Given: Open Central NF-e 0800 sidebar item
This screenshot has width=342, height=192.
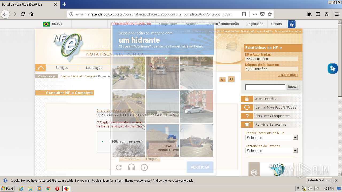Looking at the screenshot, I should click(x=271, y=107).
